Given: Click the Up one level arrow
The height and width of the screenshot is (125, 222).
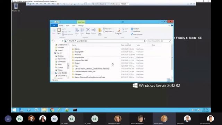Looking at the screenshot, I should click(63, 41).
